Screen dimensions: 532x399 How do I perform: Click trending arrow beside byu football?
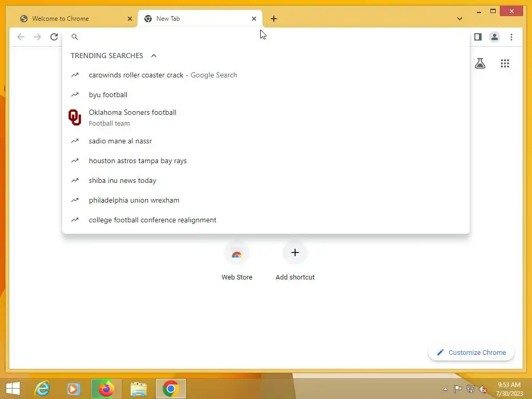coord(75,95)
